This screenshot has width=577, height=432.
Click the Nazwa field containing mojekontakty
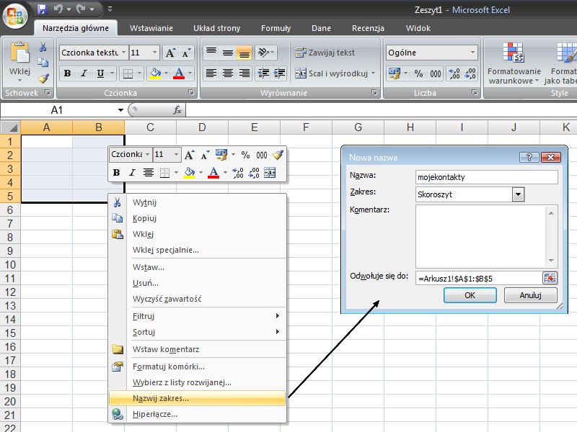click(x=487, y=177)
